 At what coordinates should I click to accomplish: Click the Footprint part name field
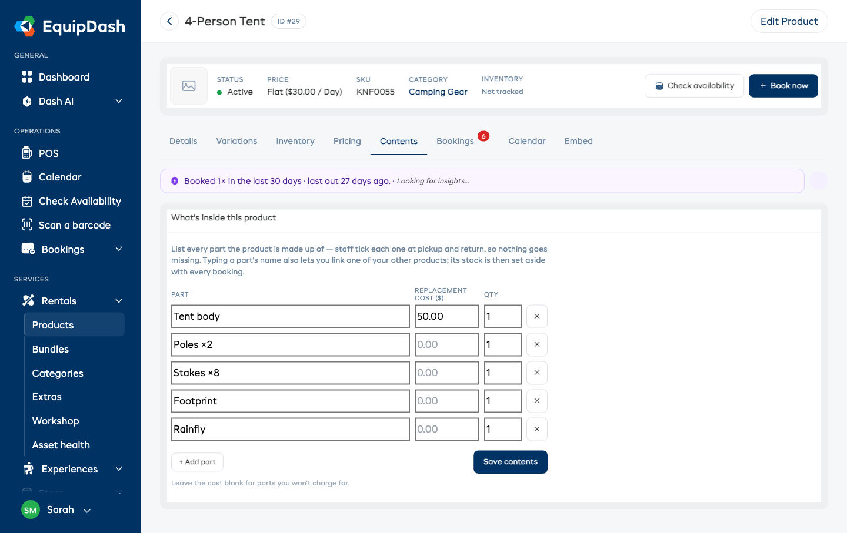(x=291, y=401)
